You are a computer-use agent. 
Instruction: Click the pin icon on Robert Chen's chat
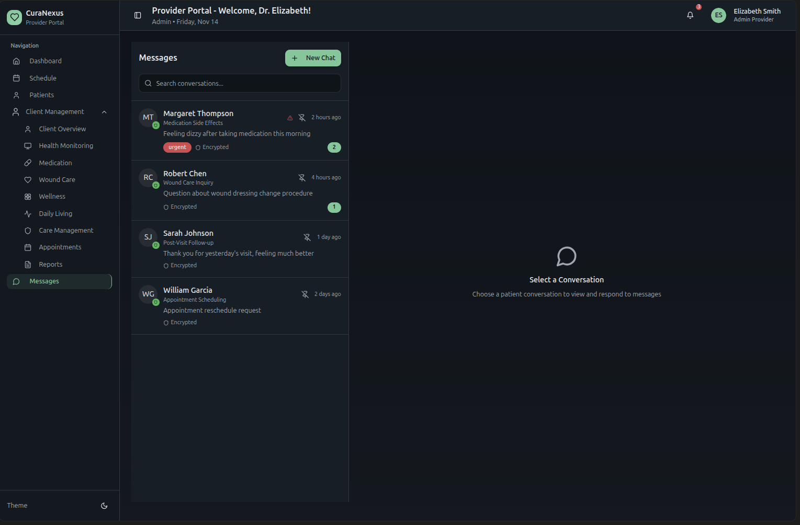[302, 178]
